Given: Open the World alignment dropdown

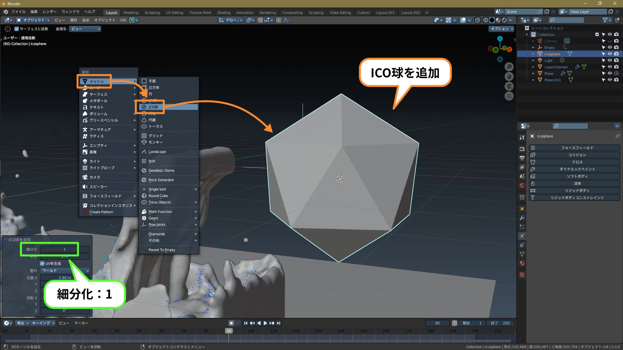Looking at the screenshot, I should [65, 271].
